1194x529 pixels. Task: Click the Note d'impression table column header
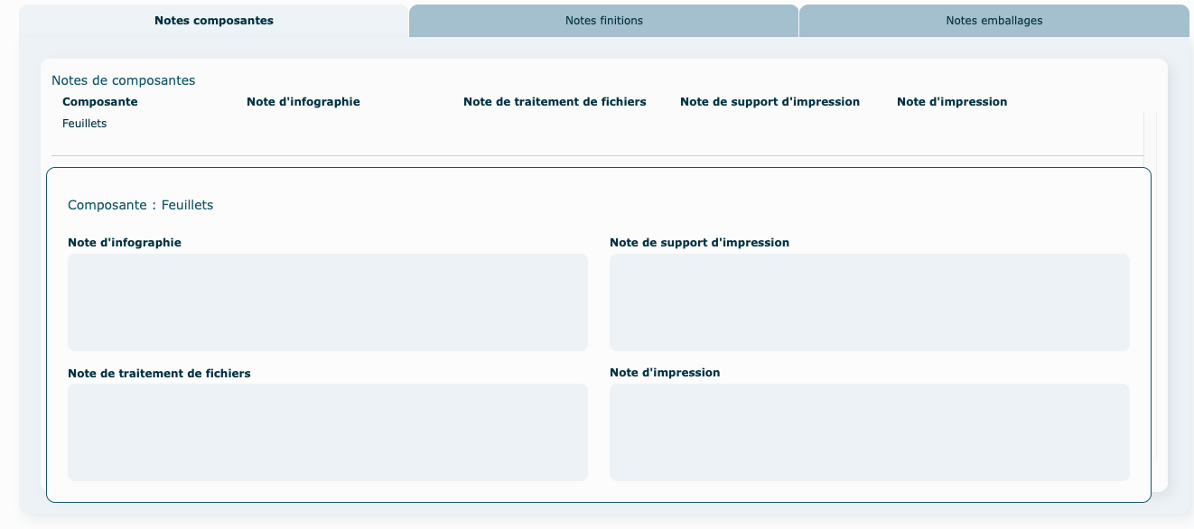(x=952, y=102)
